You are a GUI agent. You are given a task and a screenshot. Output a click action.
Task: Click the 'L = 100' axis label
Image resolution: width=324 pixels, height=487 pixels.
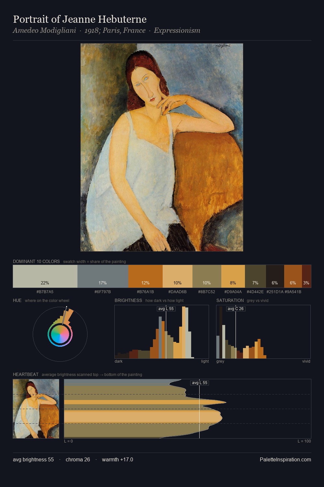click(304, 441)
